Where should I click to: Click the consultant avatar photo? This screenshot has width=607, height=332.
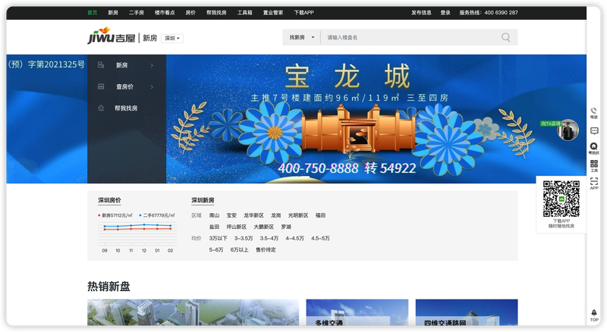568,130
